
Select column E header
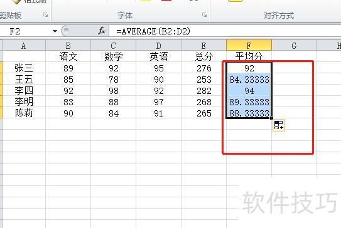coord(203,46)
